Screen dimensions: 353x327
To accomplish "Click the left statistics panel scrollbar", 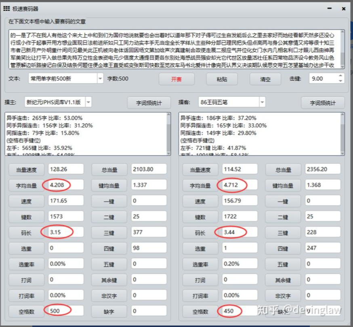I will tap(168, 134).
